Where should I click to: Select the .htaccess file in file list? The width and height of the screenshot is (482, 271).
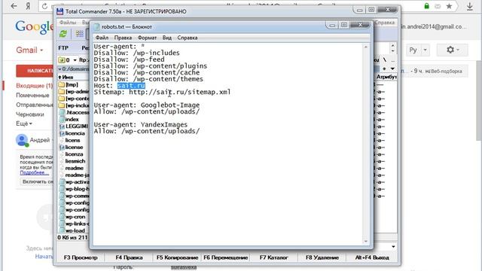click(74, 112)
